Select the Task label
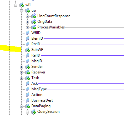Image resolution: width=124 pixels, height=115 pixels. (x=35, y=78)
